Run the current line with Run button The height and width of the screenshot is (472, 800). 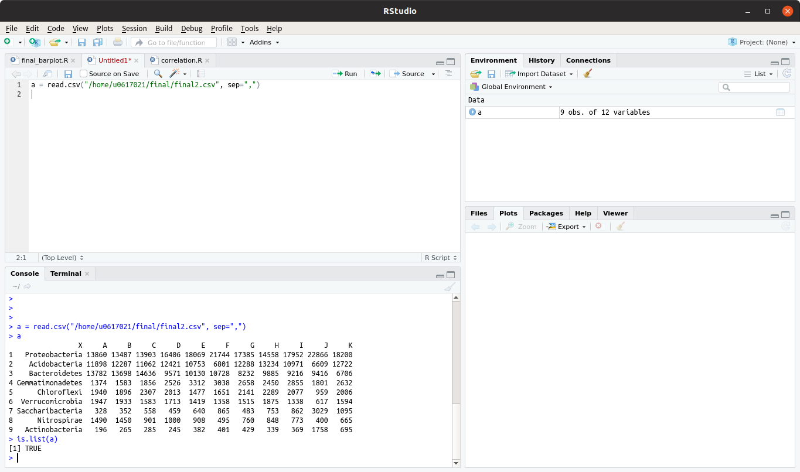click(345, 74)
